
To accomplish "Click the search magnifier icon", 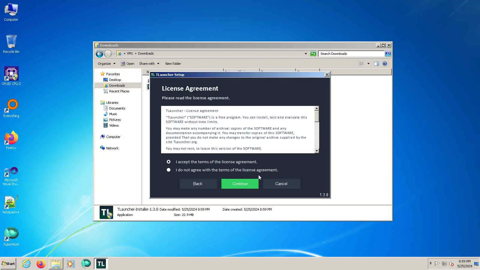I will [x=388, y=54].
